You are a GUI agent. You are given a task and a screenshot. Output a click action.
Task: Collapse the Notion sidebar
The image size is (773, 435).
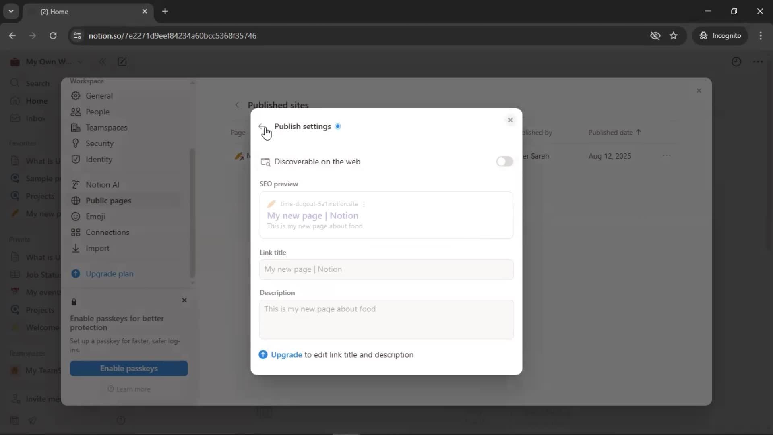(x=102, y=62)
